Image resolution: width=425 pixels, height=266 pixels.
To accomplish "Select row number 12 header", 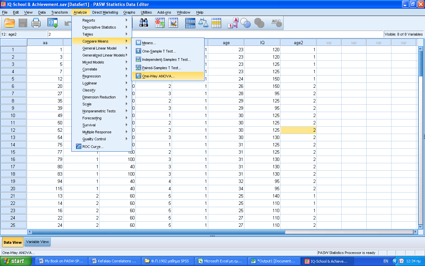I will pos(13,130).
